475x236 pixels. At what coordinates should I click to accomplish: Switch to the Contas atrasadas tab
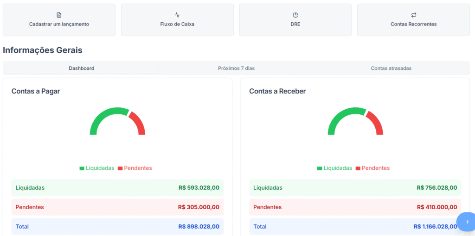pyautogui.click(x=391, y=68)
